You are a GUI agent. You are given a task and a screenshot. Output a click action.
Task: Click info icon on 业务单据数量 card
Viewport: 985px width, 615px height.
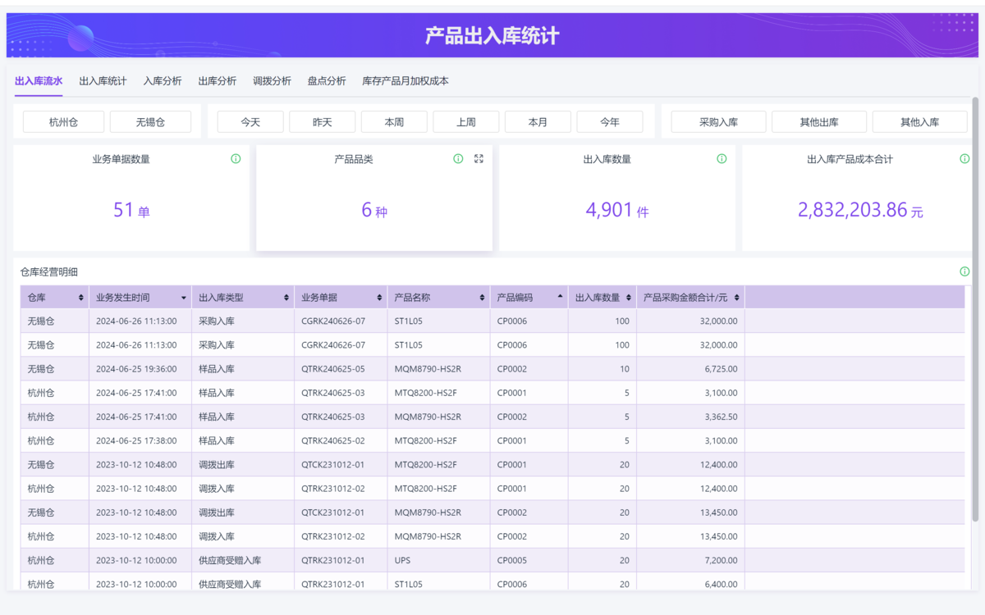(236, 159)
